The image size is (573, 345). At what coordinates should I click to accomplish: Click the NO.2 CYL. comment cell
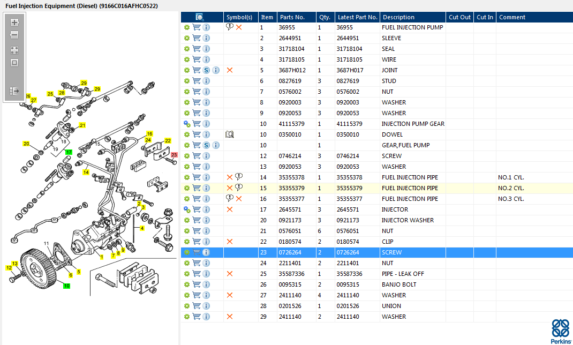(511, 188)
